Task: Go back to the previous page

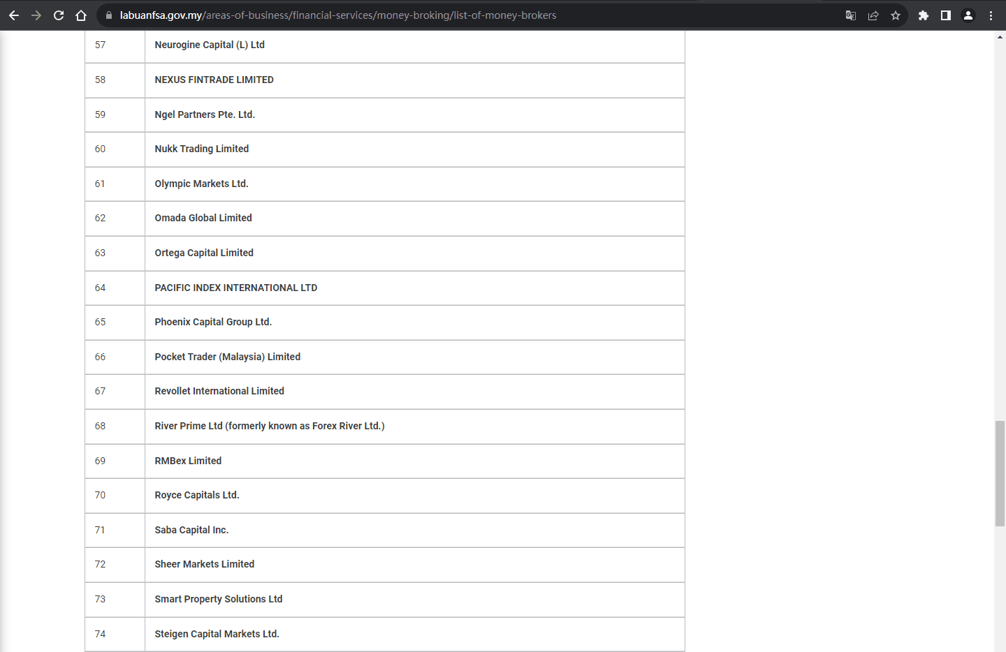Action: pyautogui.click(x=14, y=15)
